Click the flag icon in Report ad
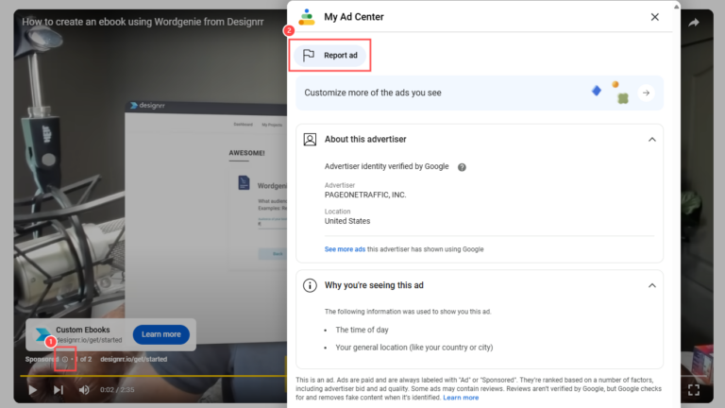Image resolution: width=725 pixels, height=408 pixels. pyautogui.click(x=309, y=56)
